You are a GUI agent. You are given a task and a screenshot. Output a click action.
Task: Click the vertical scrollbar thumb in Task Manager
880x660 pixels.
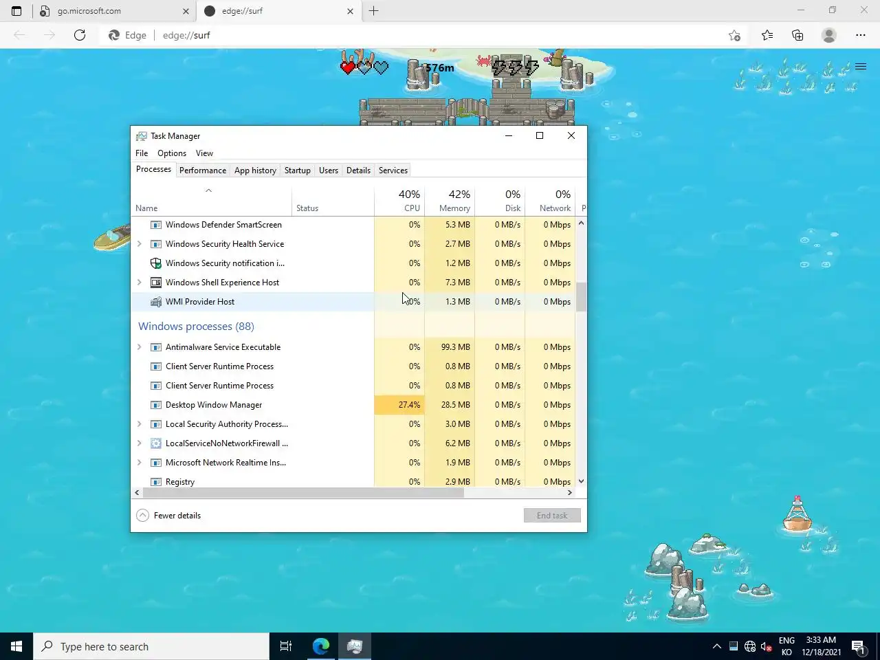click(581, 297)
